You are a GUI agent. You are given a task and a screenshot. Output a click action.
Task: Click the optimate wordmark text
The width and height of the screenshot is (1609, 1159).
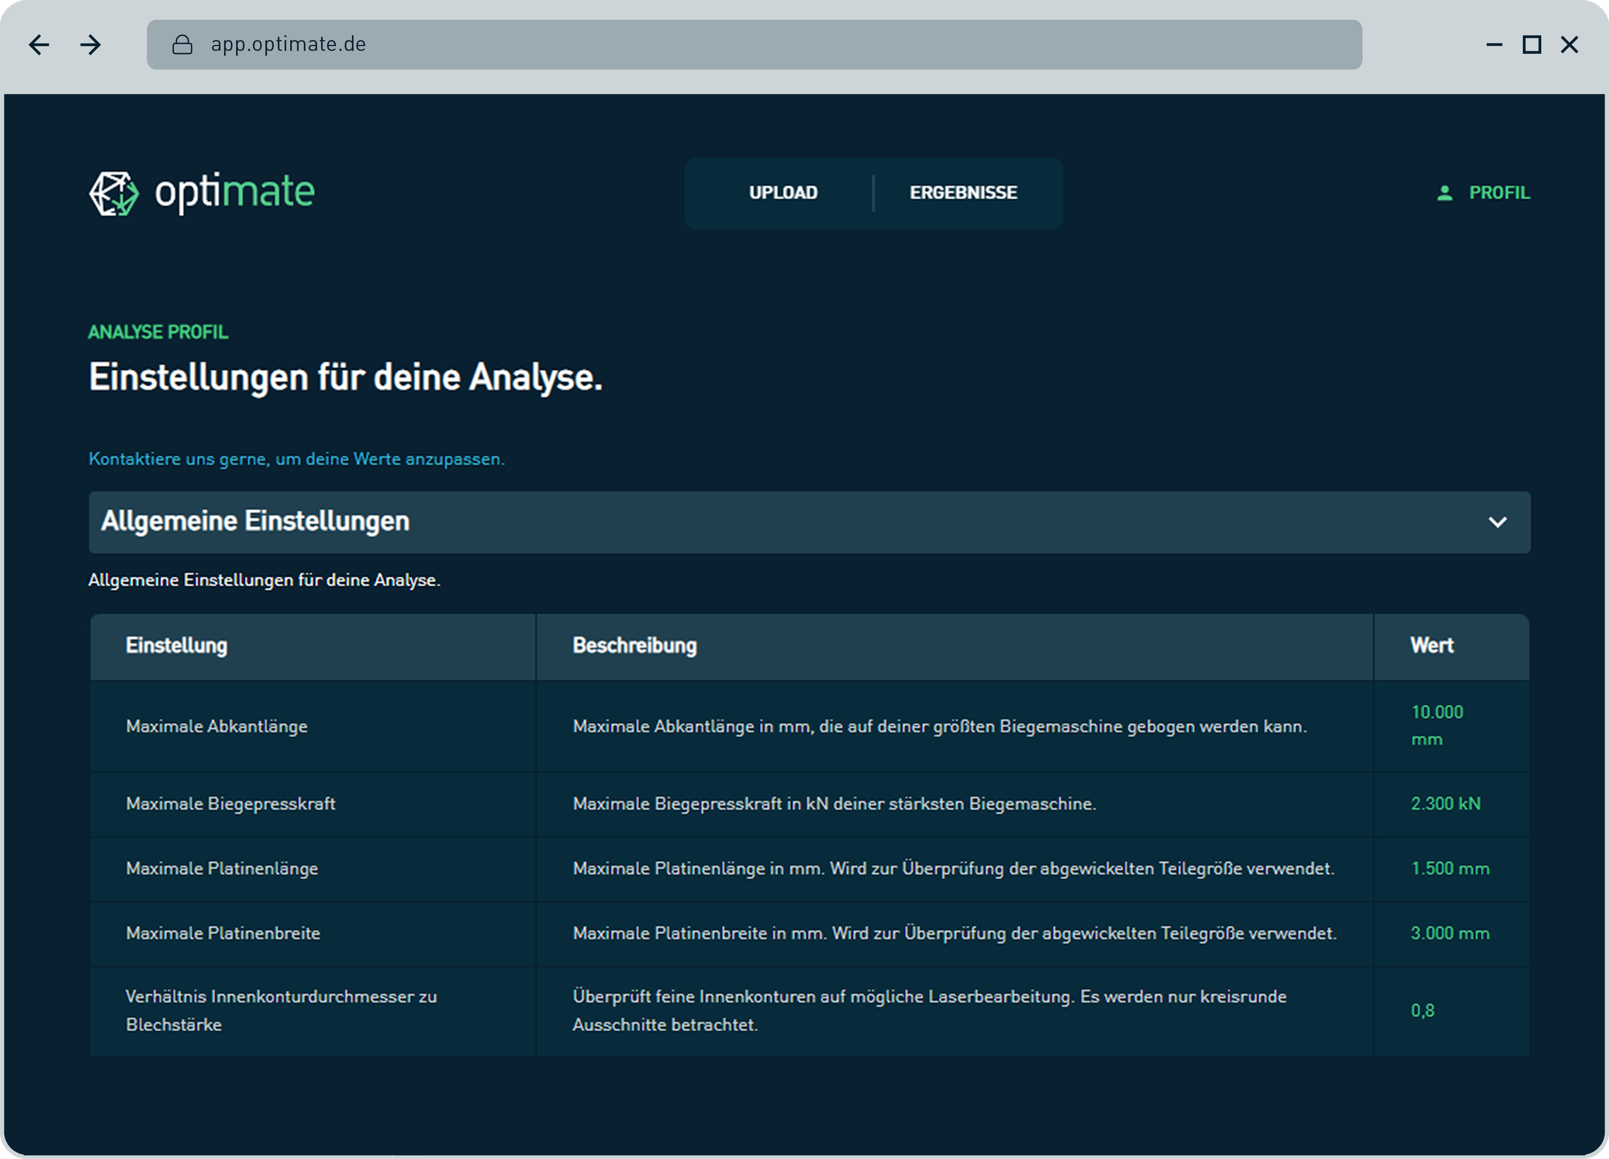[x=234, y=193]
